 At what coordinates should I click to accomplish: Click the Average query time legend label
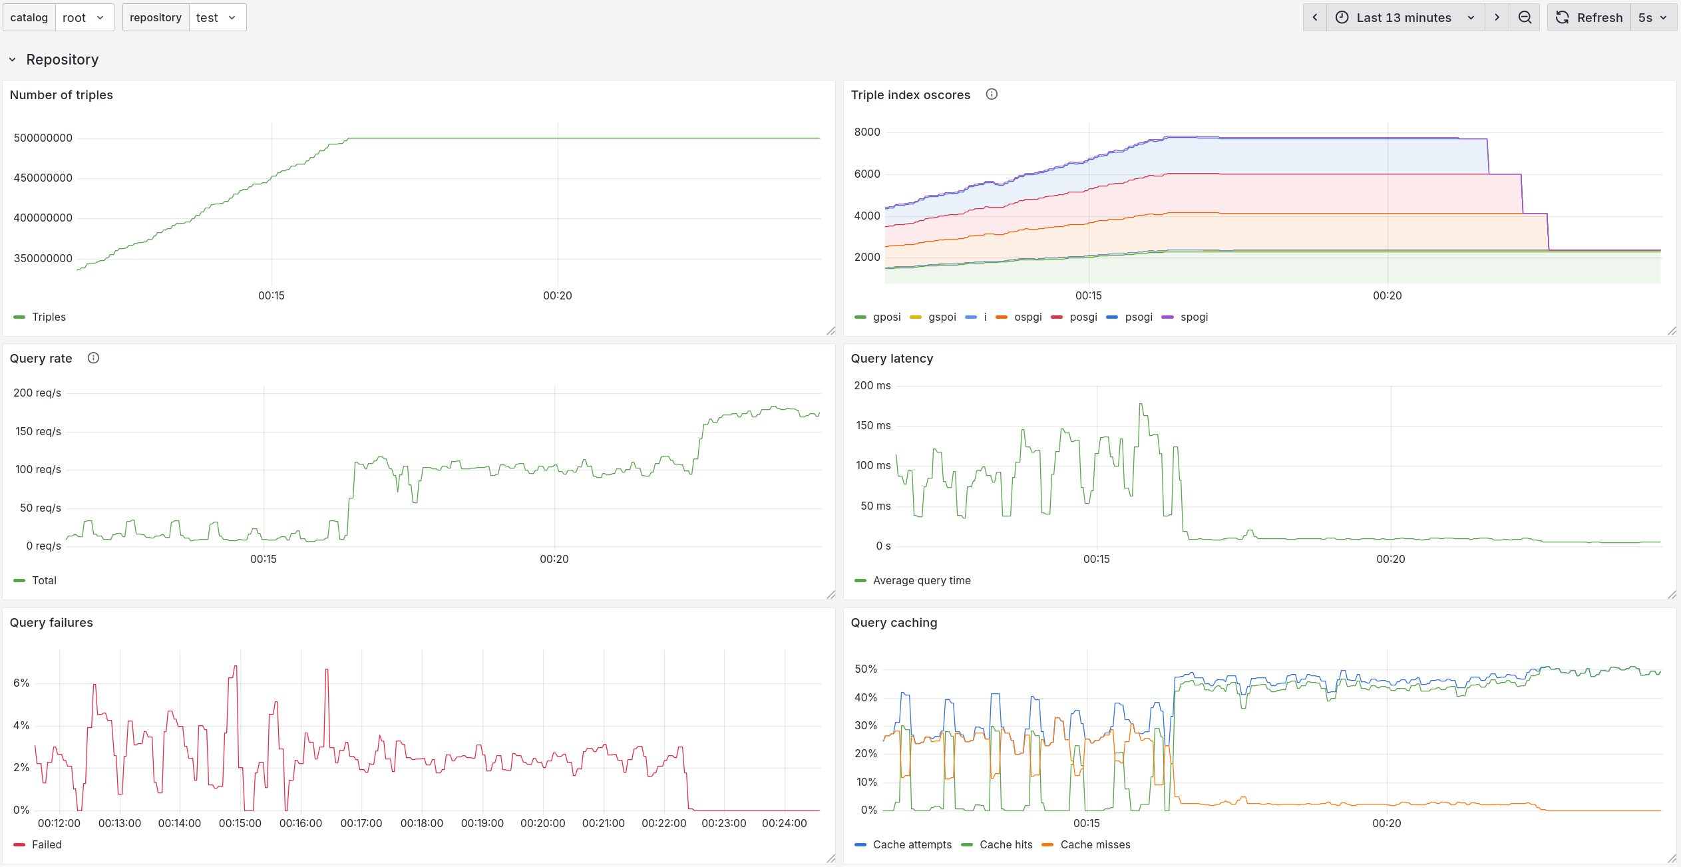pyautogui.click(x=922, y=580)
